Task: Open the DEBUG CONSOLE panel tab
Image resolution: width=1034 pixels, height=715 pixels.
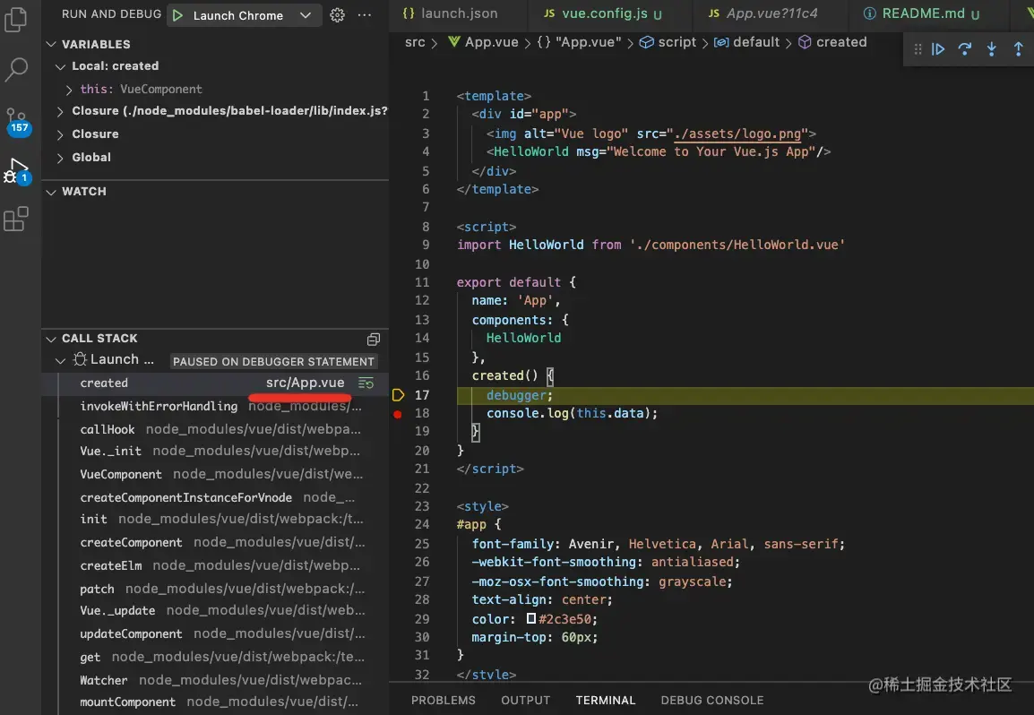Action: click(712, 701)
